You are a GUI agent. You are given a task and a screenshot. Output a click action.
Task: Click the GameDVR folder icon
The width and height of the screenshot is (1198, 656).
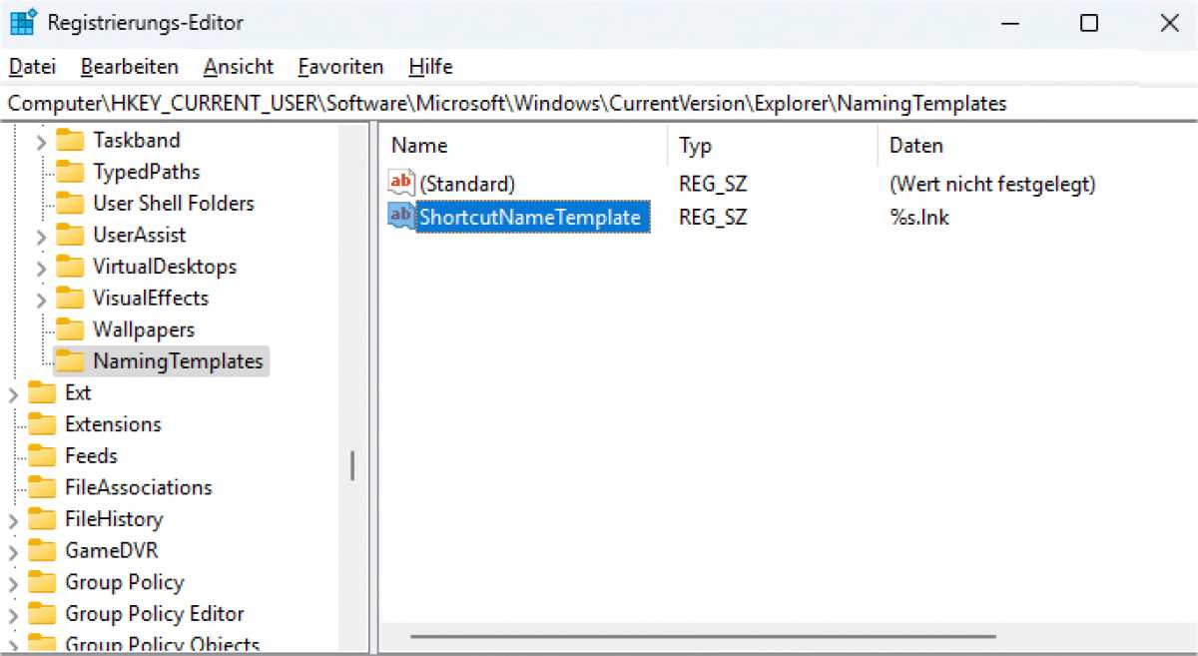pyautogui.click(x=42, y=550)
